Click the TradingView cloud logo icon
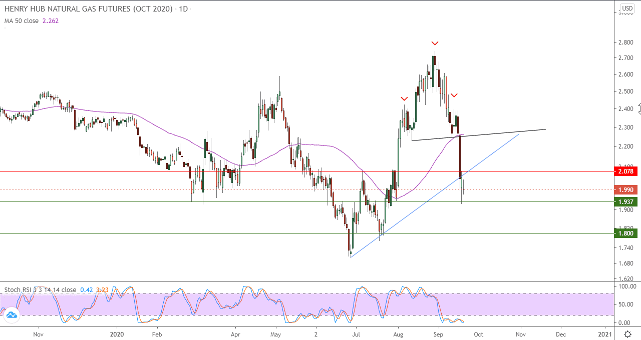641x340 pixels. tap(11, 314)
